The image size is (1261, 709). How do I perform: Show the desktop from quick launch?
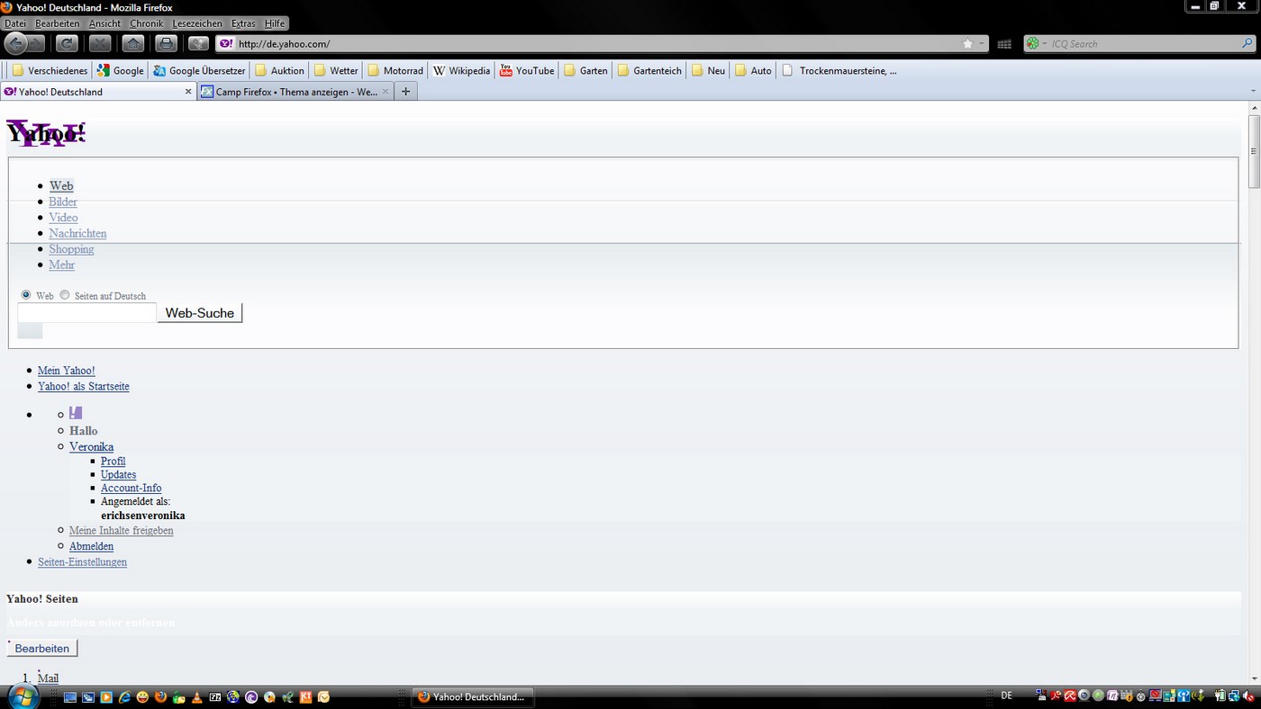click(x=70, y=696)
